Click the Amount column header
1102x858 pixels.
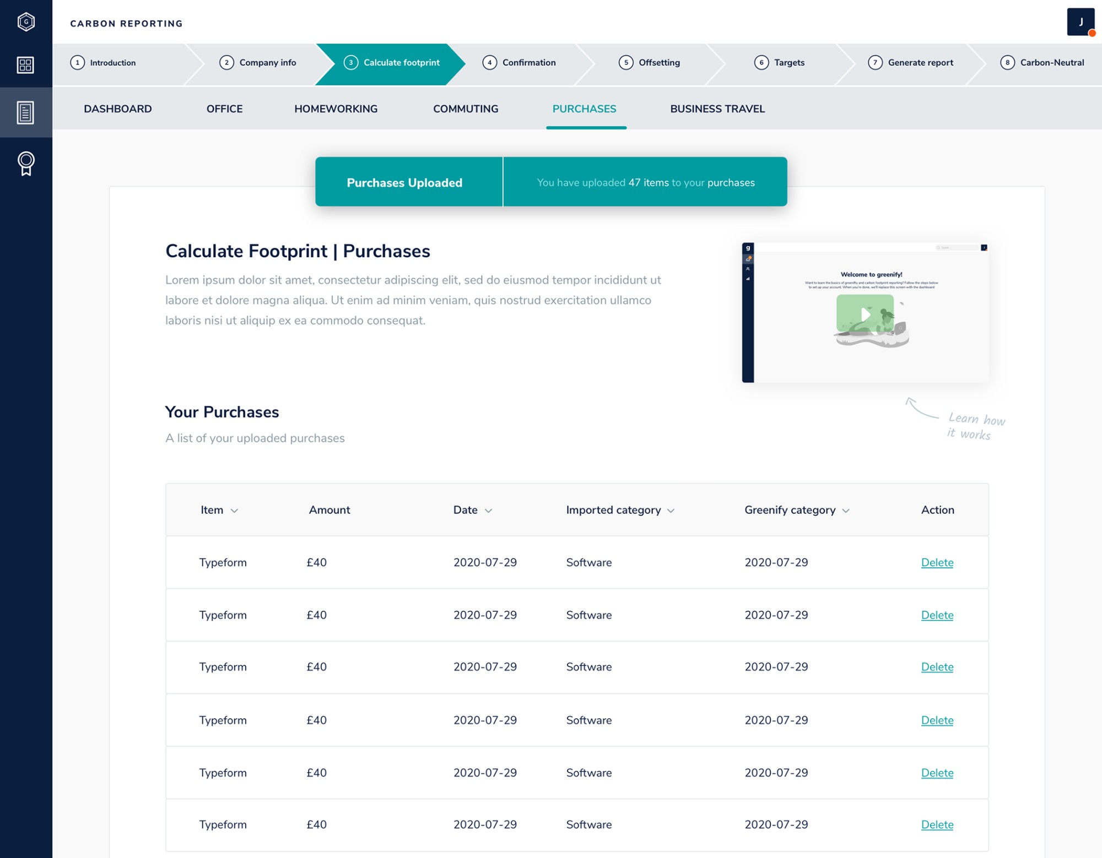tap(329, 510)
